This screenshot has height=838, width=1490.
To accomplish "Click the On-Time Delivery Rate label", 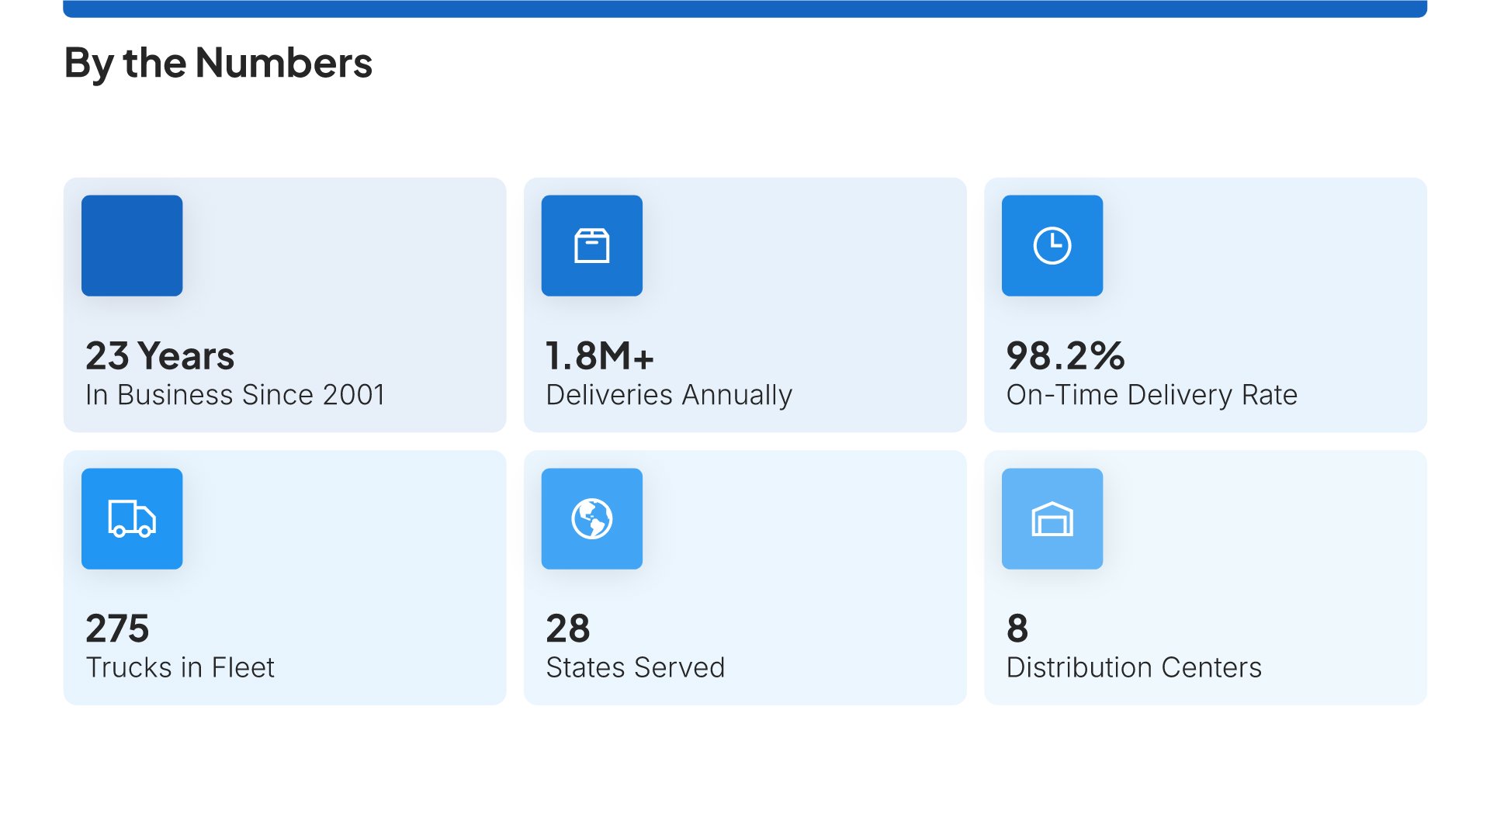I will [1152, 395].
